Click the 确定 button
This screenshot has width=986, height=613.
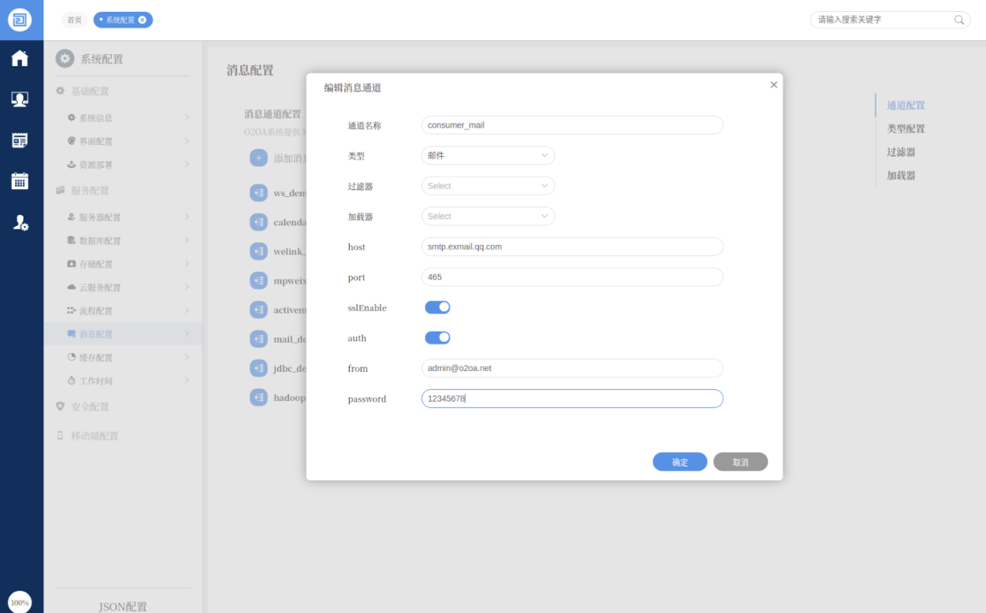(680, 463)
